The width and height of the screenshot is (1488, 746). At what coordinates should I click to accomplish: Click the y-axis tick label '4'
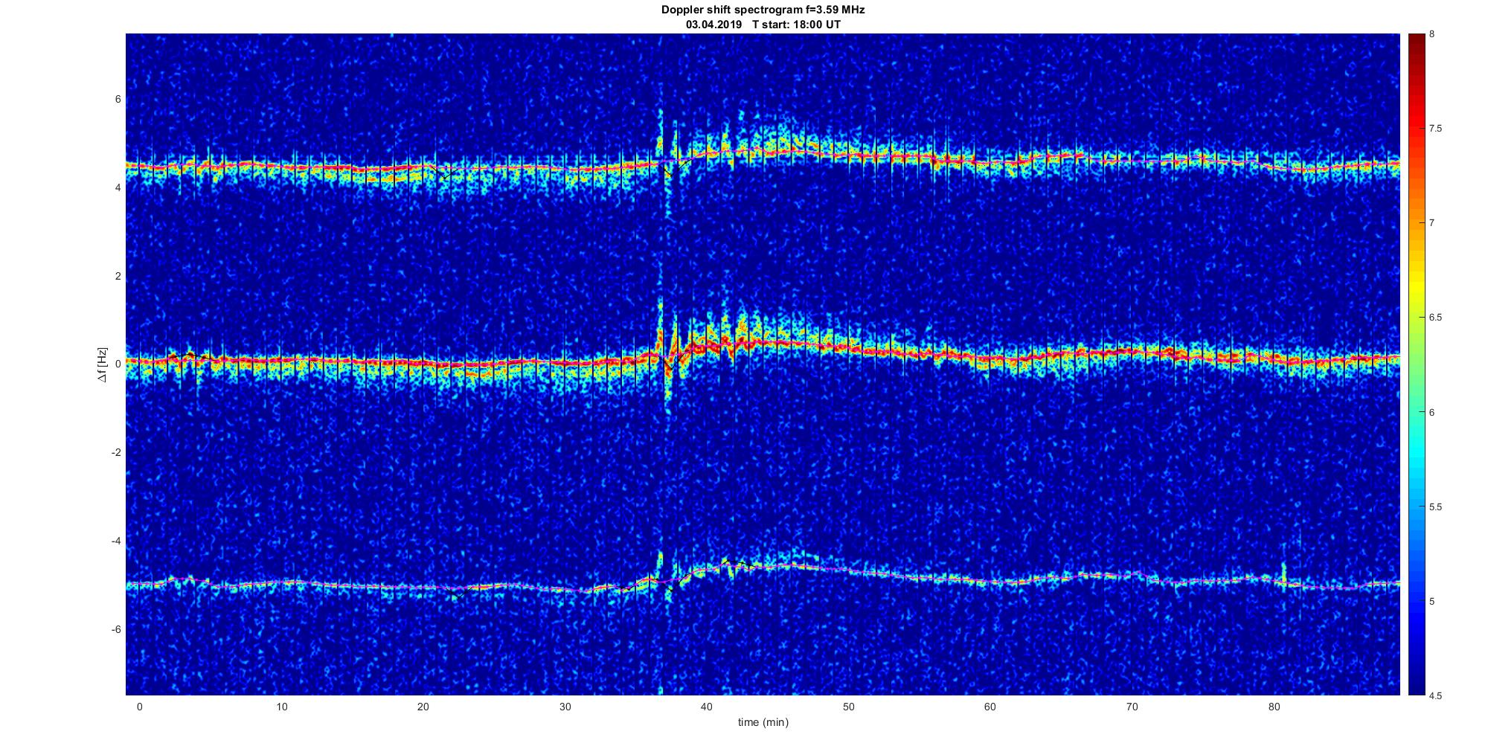(118, 188)
